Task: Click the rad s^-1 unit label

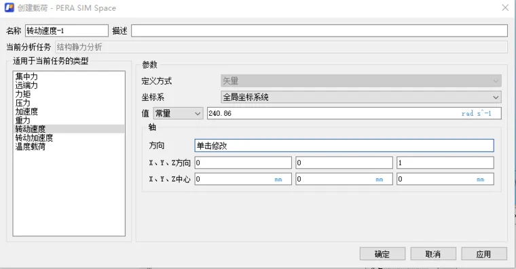Action: (x=477, y=114)
